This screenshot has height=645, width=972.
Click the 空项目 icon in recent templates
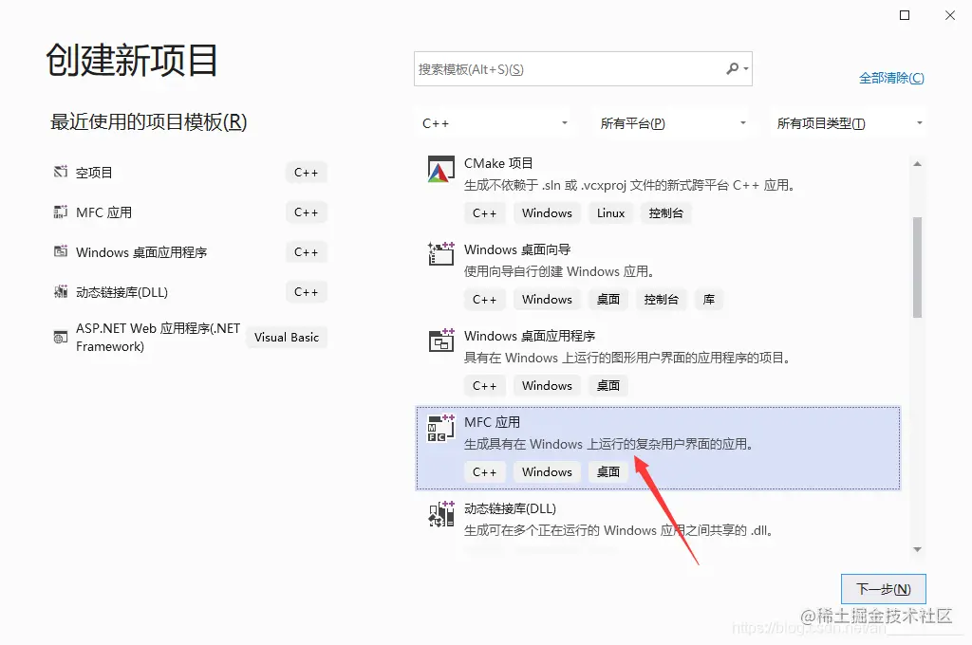click(60, 172)
